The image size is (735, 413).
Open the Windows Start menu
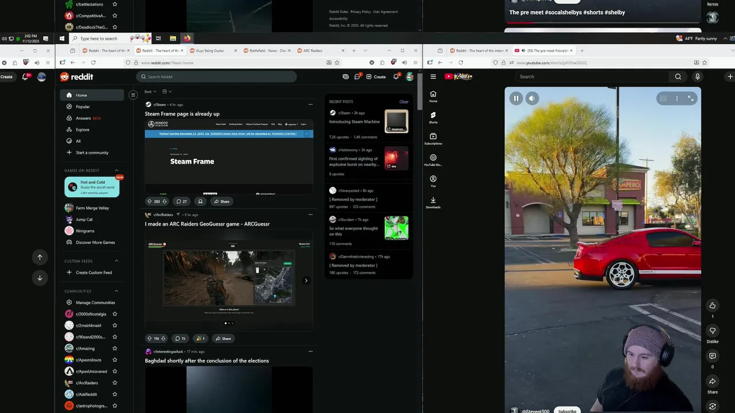pyautogui.click(x=62, y=38)
